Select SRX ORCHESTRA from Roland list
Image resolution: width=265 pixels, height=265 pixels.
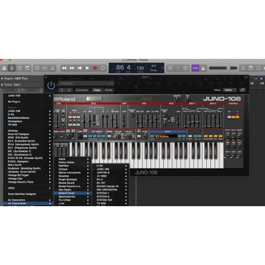point(111,190)
